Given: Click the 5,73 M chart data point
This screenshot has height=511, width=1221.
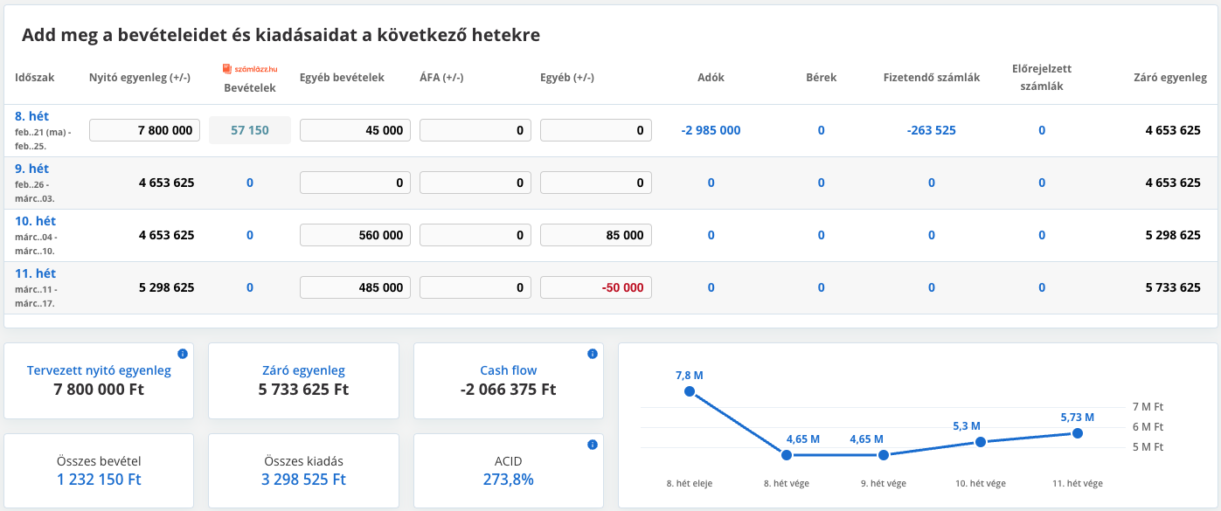Looking at the screenshot, I should pyautogui.click(x=1078, y=433).
